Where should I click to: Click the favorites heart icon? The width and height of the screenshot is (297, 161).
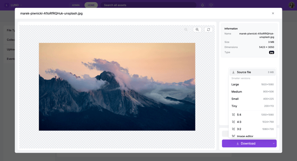coord(211,5)
